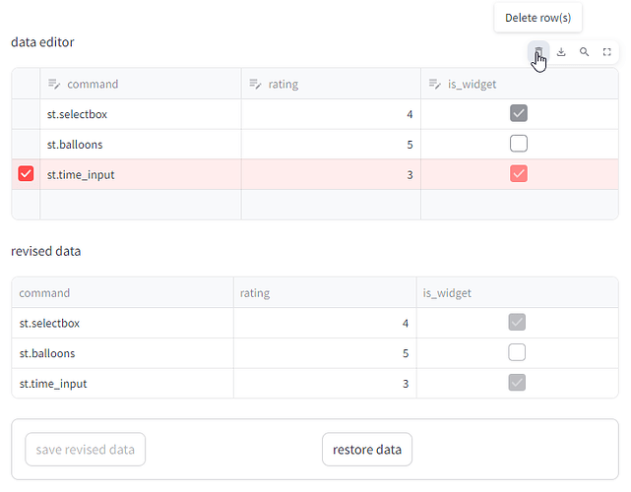Click the edit icon in command header
Viewport: 631px width, 492px height.
coord(55,85)
